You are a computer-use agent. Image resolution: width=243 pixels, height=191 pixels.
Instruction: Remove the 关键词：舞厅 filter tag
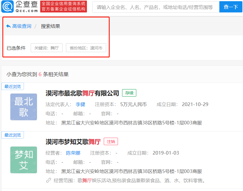tap(47, 48)
